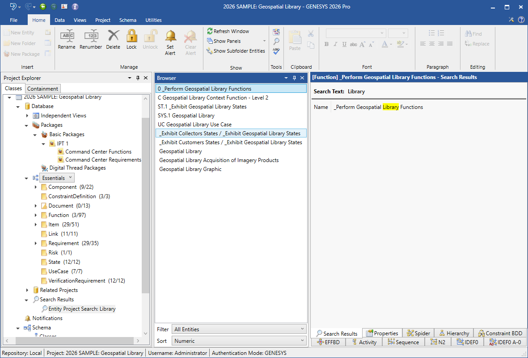The height and width of the screenshot is (358, 528).
Task: Open the Schema ribbon tab
Action: [128, 20]
